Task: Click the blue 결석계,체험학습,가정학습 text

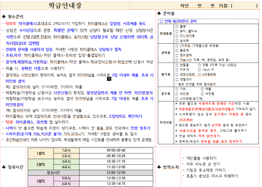Action: pyautogui.click(x=26, y=62)
